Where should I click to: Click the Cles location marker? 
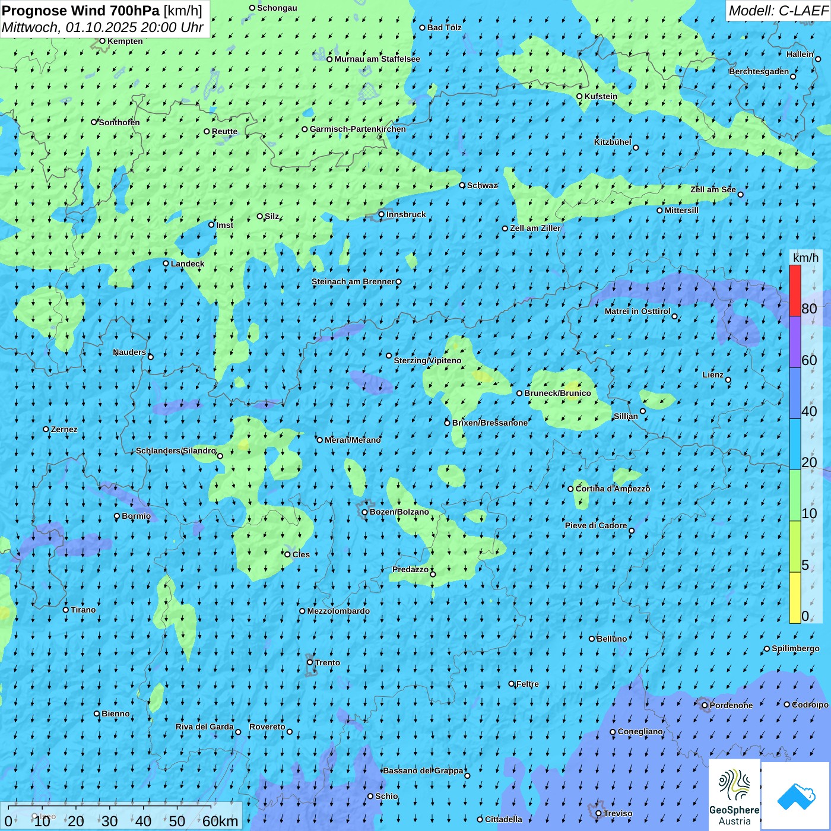pos(287,554)
